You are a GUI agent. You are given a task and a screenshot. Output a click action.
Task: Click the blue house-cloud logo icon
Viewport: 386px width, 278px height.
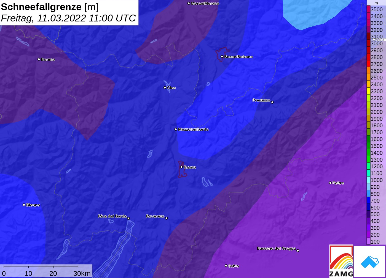pos(370,262)
